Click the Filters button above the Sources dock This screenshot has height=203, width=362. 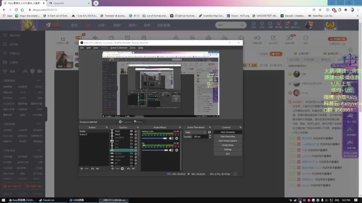point(138,122)
